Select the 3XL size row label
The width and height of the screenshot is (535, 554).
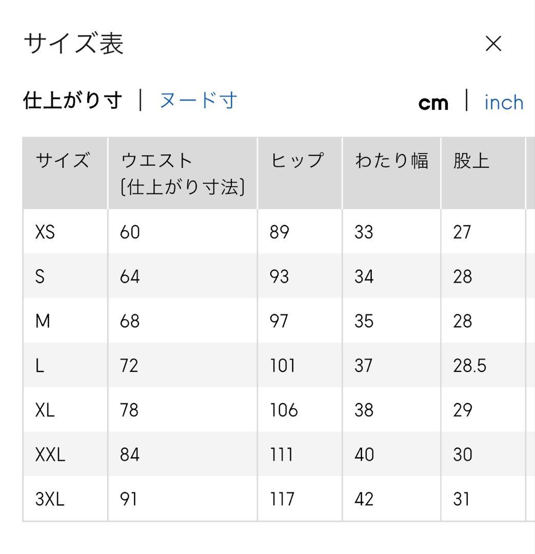click(x=50, y=499)
